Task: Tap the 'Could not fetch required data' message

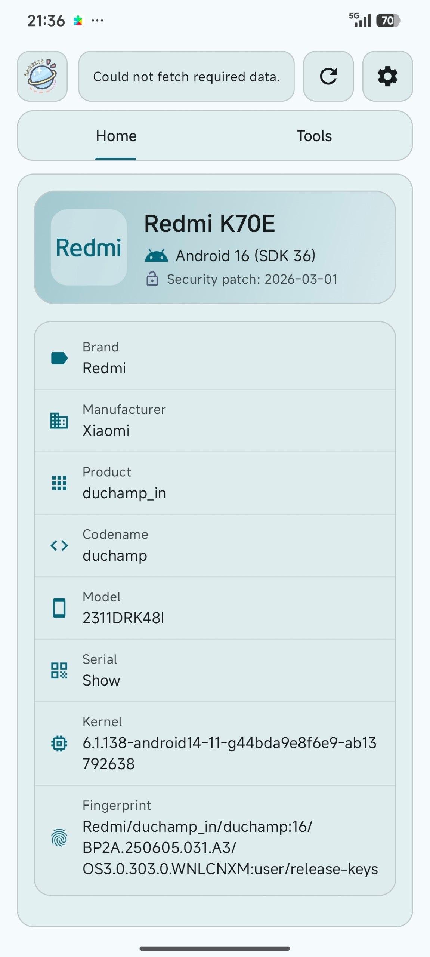Action: point(186,76)
